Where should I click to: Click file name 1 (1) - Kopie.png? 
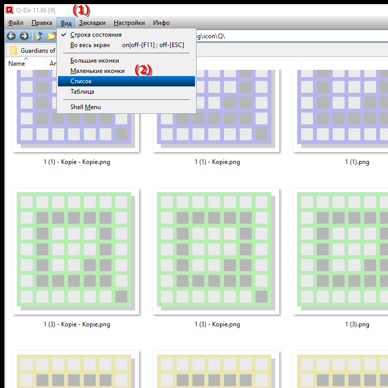(217, 162)
